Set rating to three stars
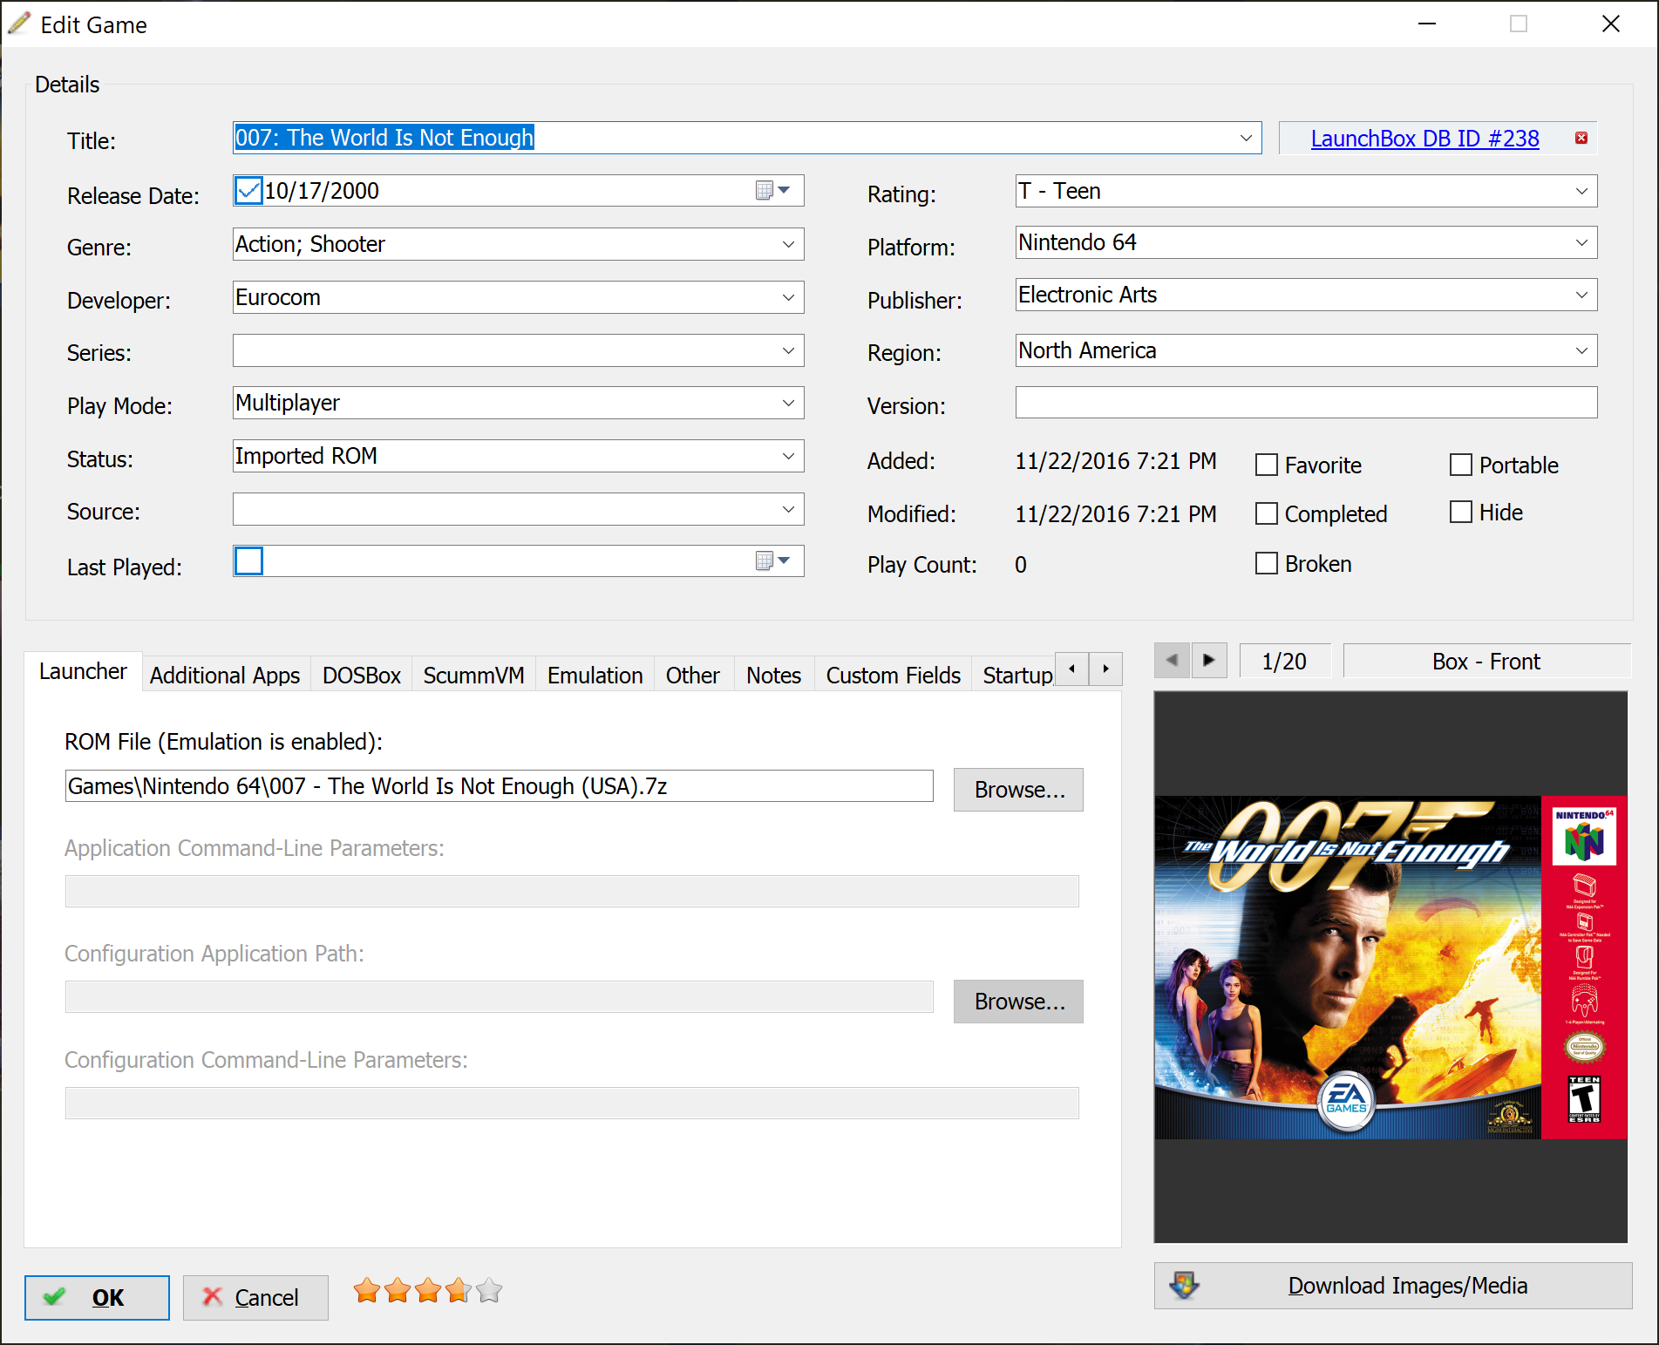1659x1345 pixels. tap(428, 1290)
